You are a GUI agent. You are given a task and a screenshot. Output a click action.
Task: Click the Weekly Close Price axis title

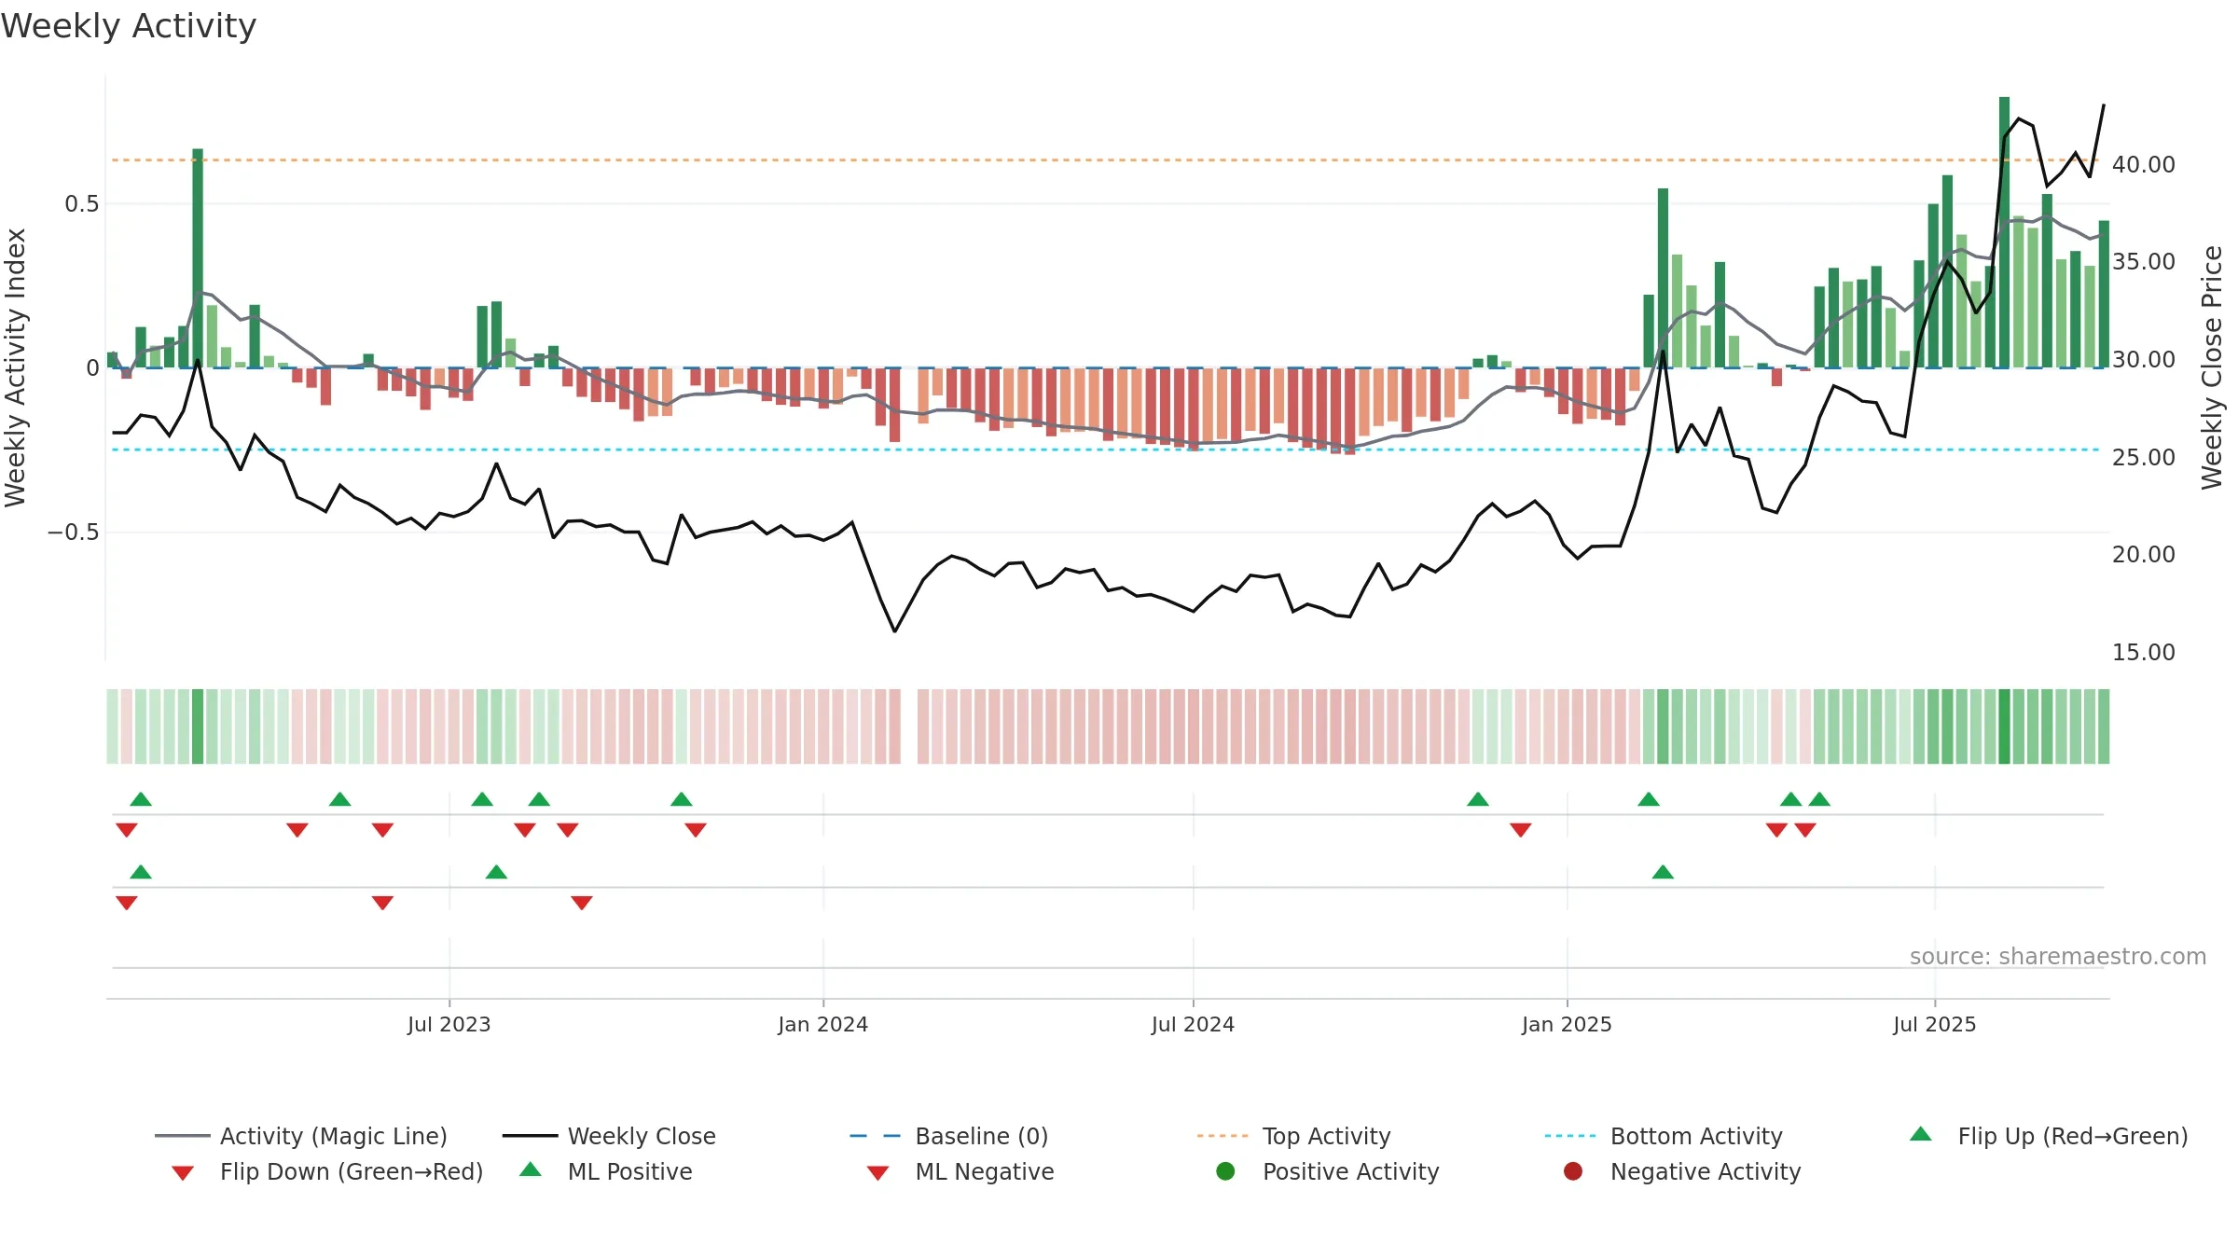2213,367
